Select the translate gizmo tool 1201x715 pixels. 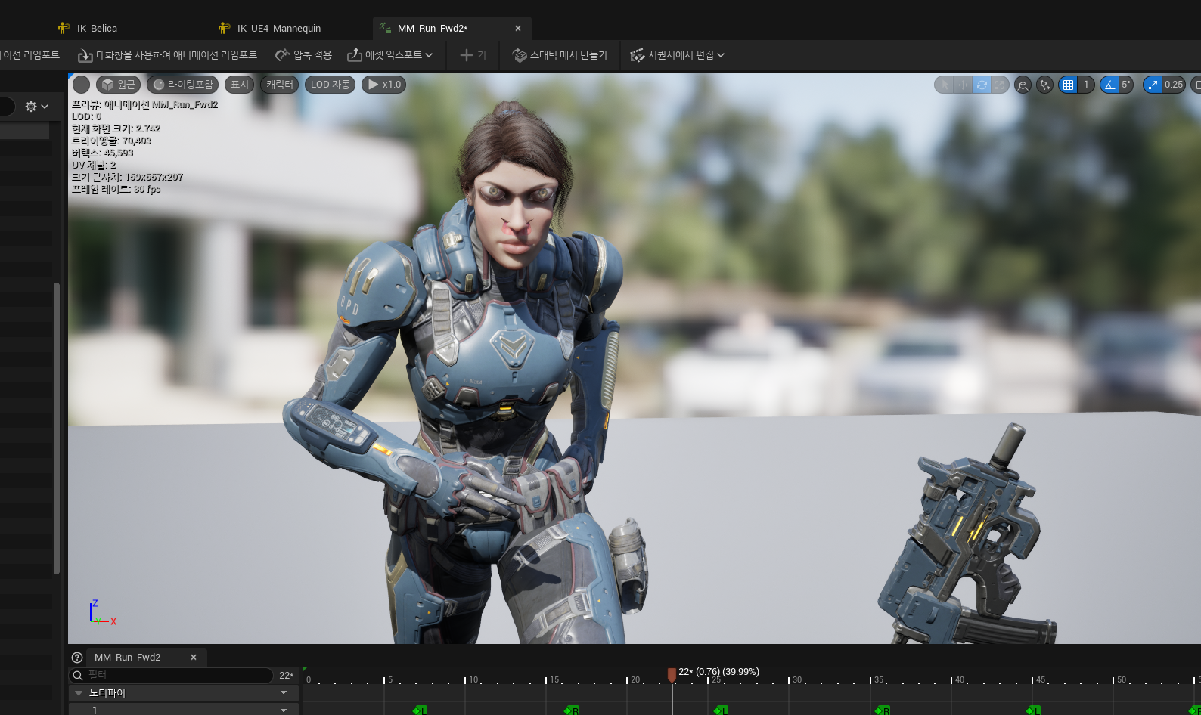click(x=963, y=85)
